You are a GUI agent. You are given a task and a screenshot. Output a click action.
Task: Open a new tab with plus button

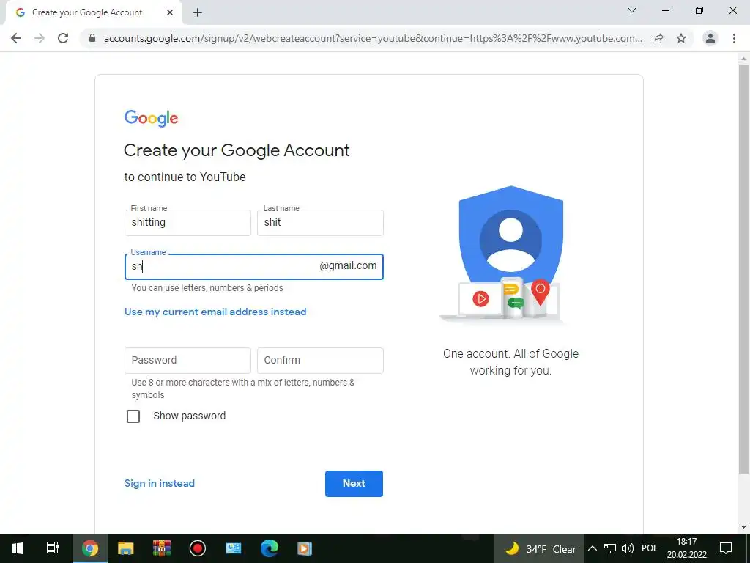(198, 12)
